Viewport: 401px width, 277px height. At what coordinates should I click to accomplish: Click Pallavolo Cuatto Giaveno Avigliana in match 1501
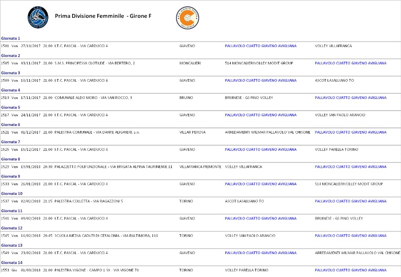point(261,46)
